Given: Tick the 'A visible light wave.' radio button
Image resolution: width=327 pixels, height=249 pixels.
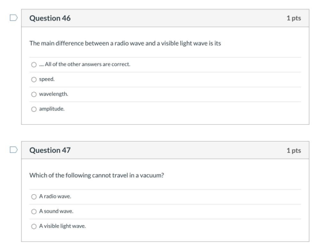Looking at the screenshot, I should click(34, 226).
